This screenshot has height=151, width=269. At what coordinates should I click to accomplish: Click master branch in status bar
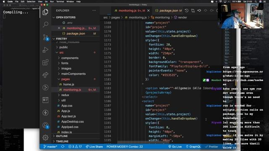(x=50, y=146)
